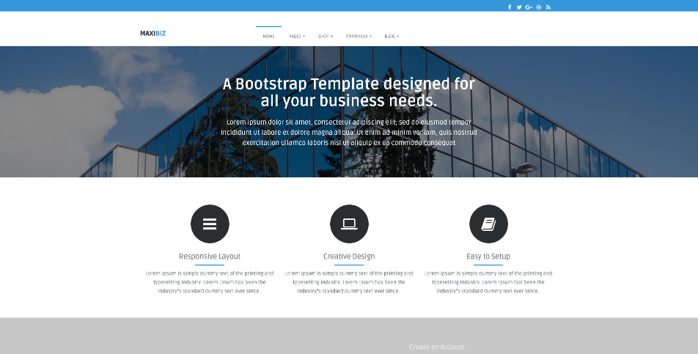Expand the BLOG dropdown menu
This screenshot has height=354, width=698.
pos(392,36)
